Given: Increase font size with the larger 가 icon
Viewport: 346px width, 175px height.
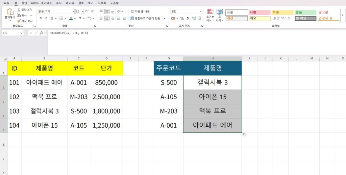Looking at the screenshot, I should click(x=87, y=11).
